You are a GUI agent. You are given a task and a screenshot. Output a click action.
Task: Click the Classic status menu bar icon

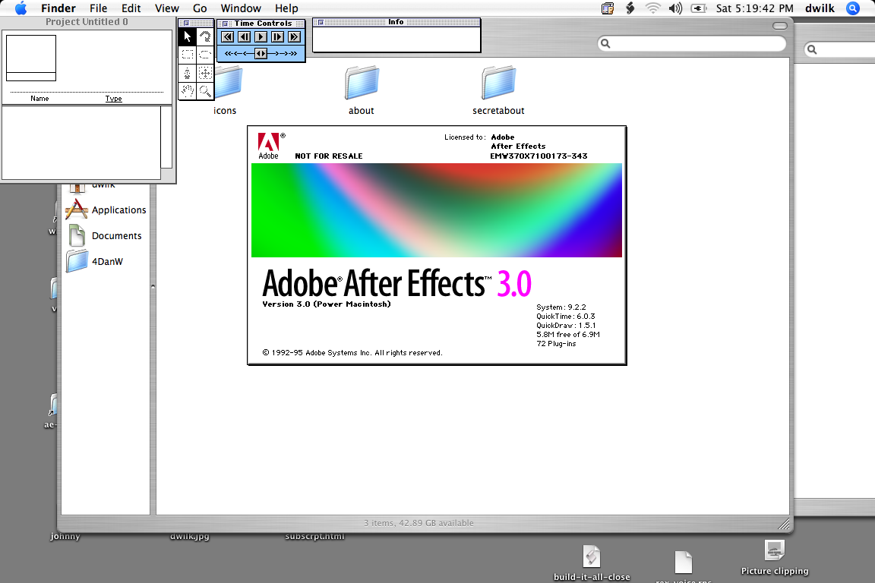point(608,8)
